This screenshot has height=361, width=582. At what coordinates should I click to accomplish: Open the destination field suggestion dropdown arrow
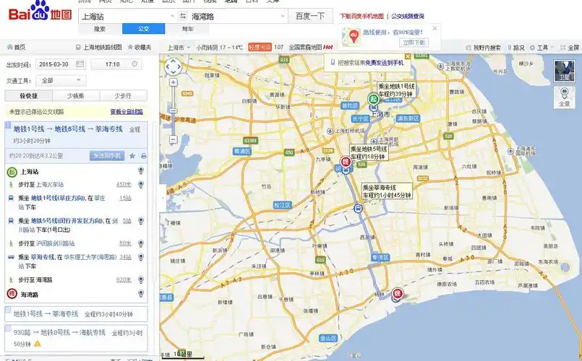pyautogui.click(x=283, y=17)
